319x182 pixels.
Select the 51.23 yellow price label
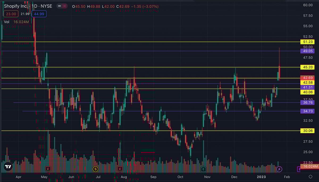pyautogui.click(x=307, y=42)
